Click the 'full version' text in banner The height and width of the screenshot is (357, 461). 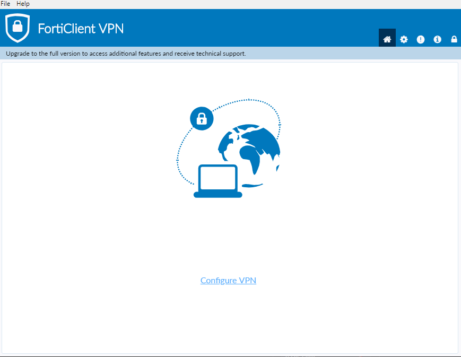65,54
